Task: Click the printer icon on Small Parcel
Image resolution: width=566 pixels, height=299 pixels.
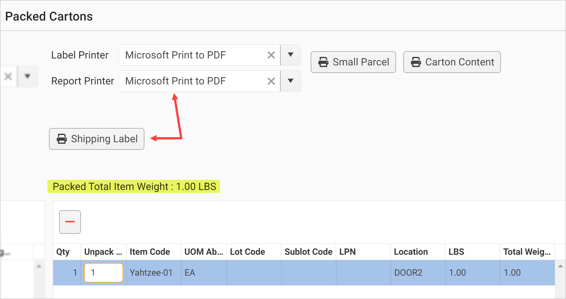Action: (x=323, y=62)
